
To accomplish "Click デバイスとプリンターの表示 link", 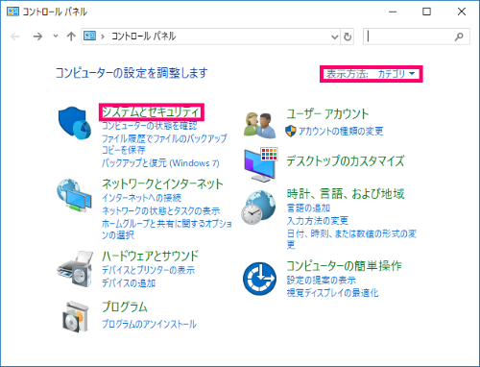I will click(148, 270).
